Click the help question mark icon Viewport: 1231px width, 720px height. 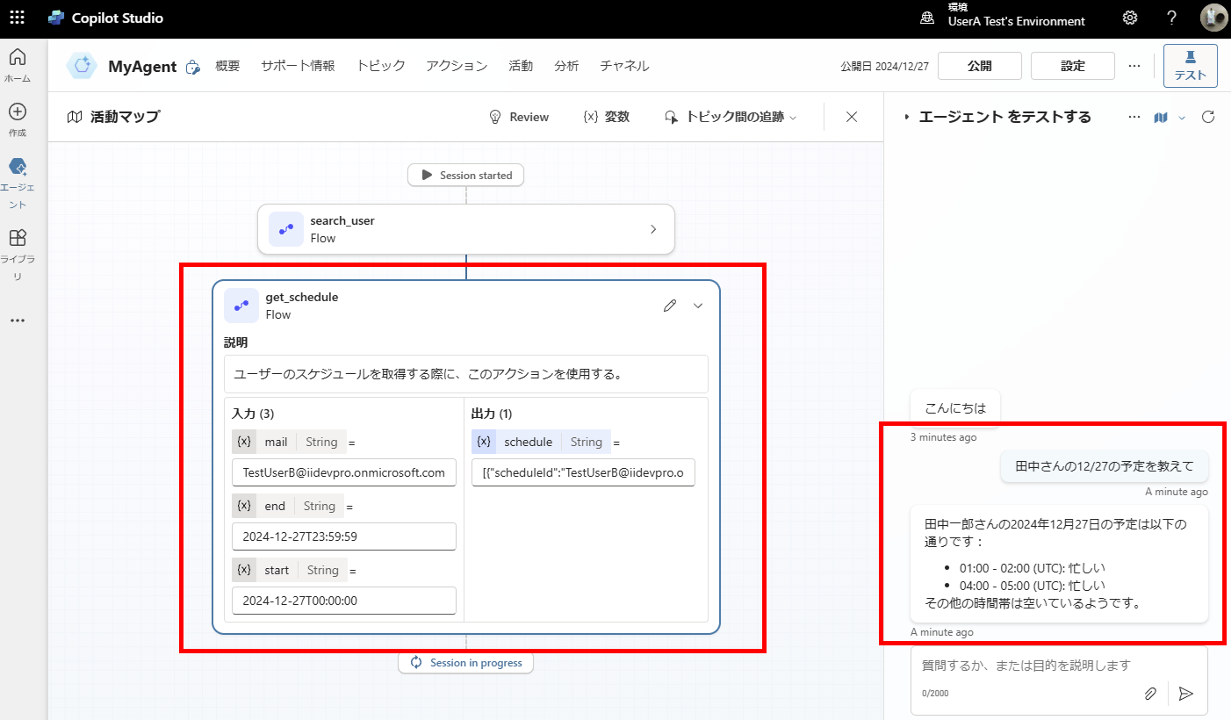(1171, 18)
